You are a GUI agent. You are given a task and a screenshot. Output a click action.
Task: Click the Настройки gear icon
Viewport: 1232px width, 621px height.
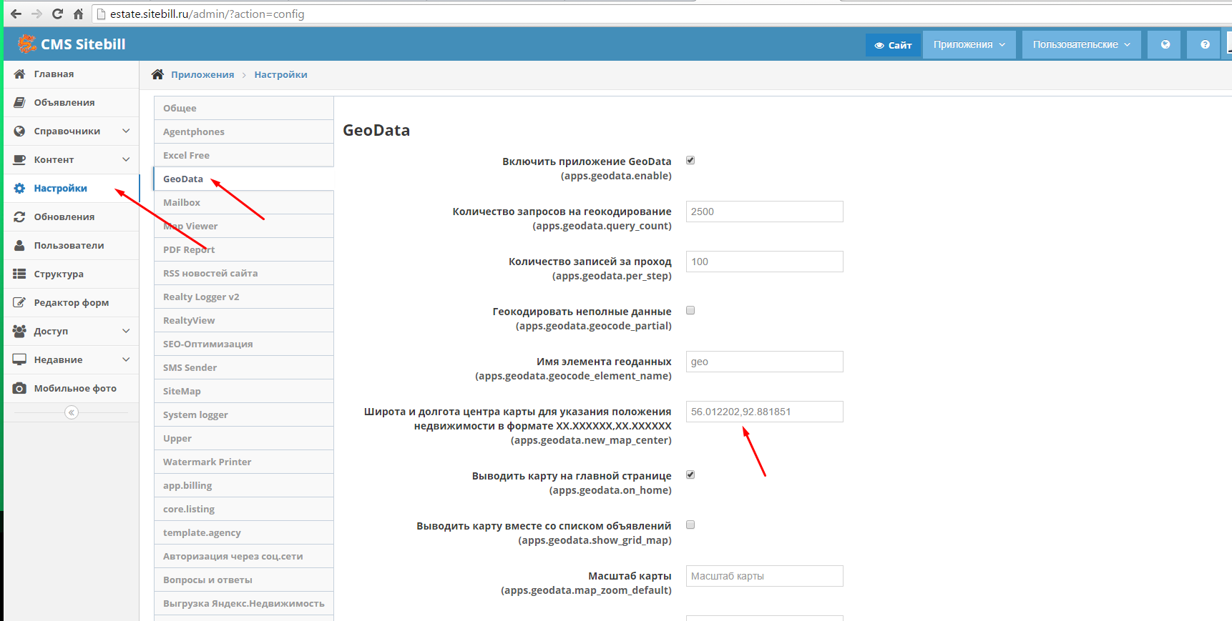[19, 188]
